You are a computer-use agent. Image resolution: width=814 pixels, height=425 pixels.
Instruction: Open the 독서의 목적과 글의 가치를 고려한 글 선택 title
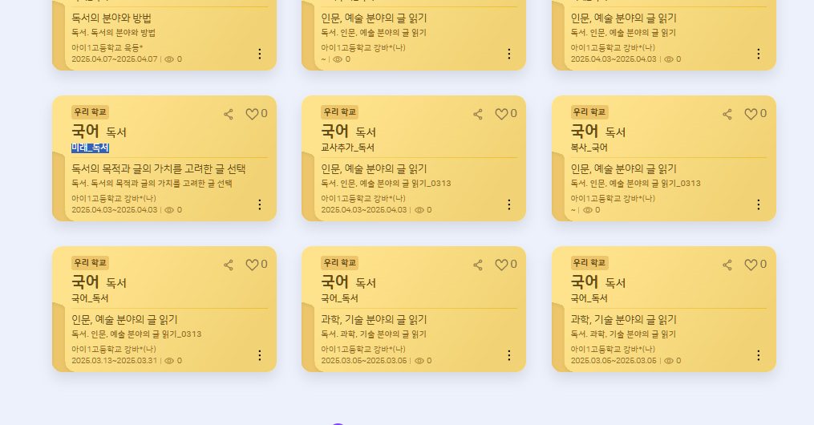point(158,168)
